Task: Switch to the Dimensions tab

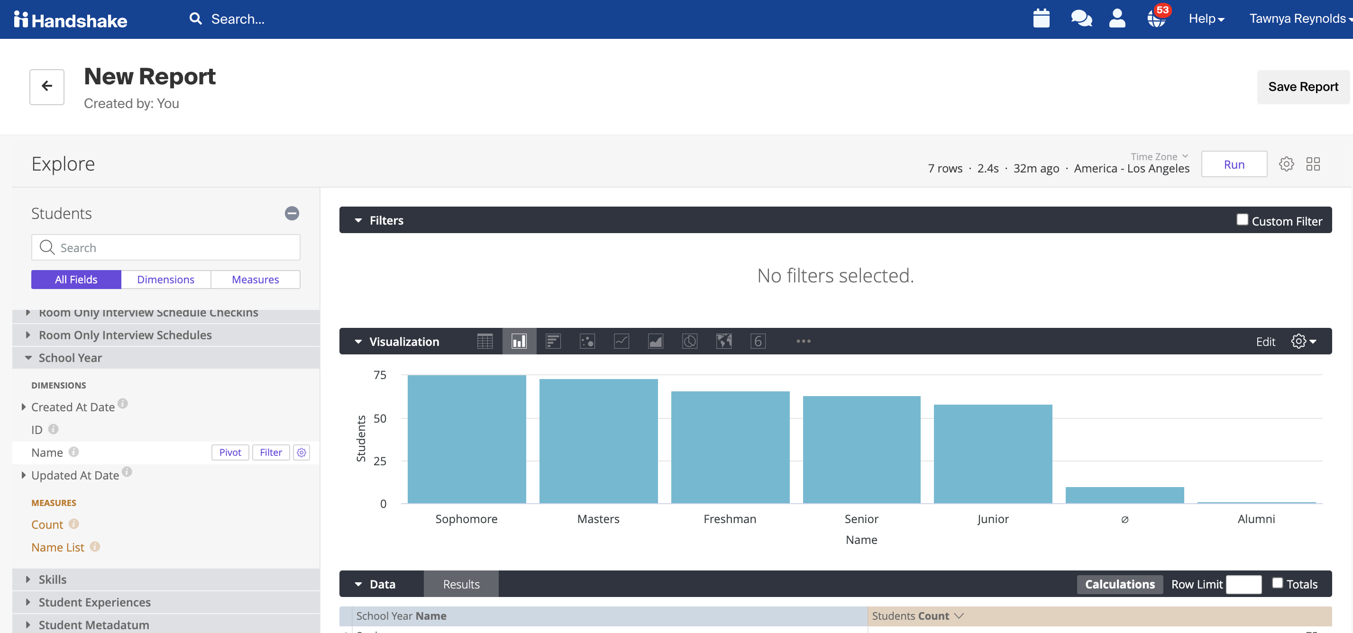Action: [x=165, y=280]
